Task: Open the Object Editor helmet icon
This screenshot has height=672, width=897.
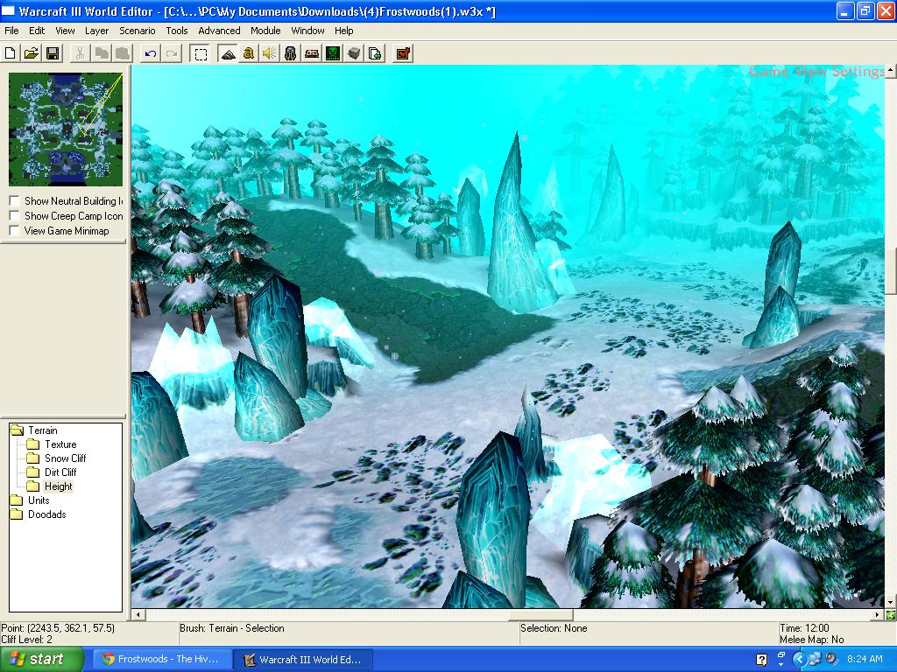Action: point(291,53)
